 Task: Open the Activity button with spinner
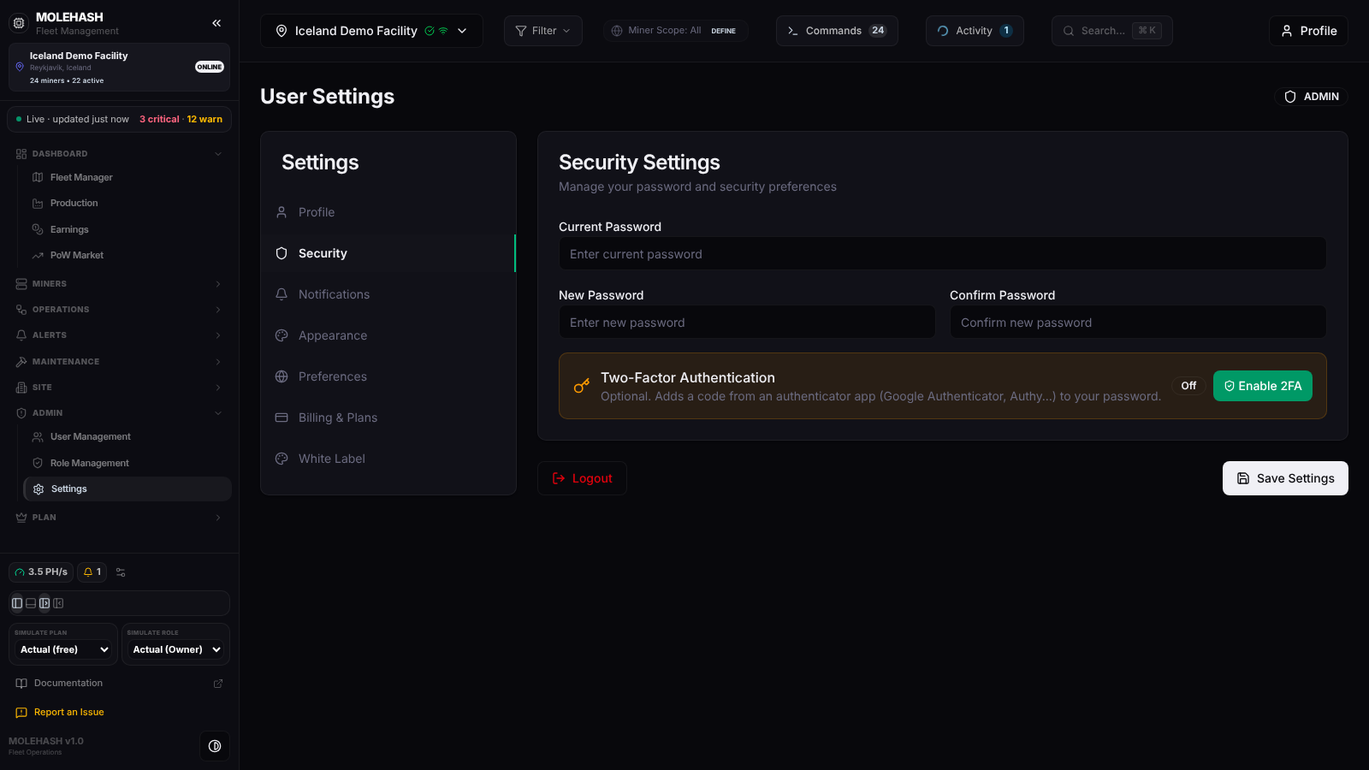[975, 31]
